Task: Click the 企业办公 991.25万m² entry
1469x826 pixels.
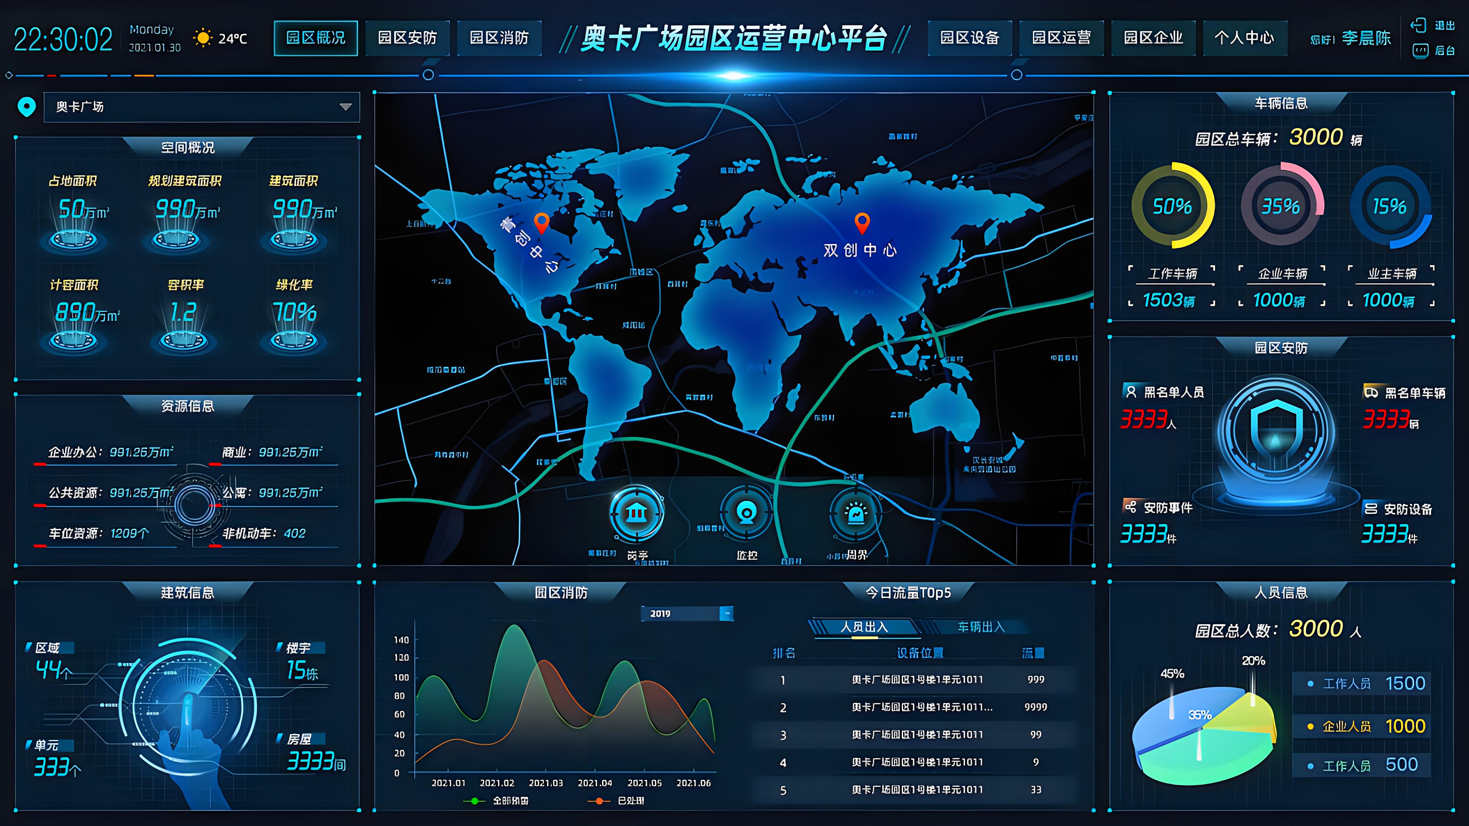Action: pos(111,452)
